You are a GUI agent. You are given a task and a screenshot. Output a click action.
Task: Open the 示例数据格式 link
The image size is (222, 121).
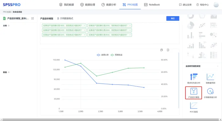(65, 19)
